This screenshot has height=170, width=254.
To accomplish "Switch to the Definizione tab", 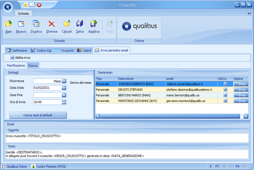I will click(x=17, y=51).
